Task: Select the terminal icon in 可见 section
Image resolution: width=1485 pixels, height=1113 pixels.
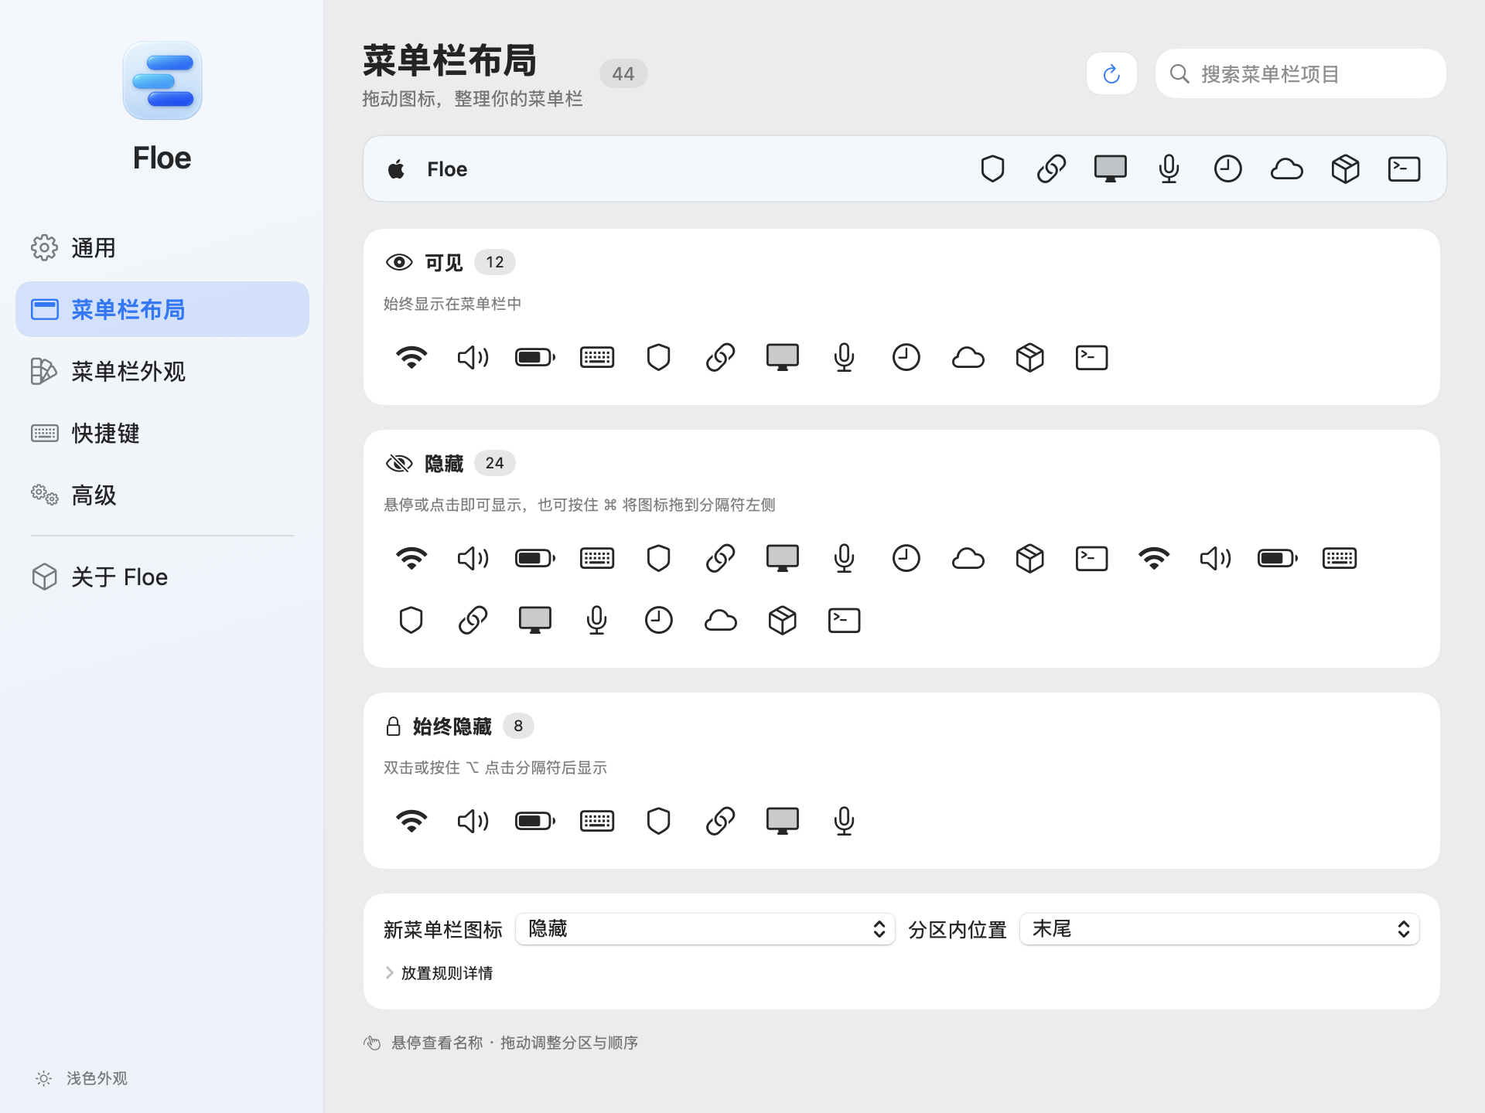Action: (x=1092, y=357)
